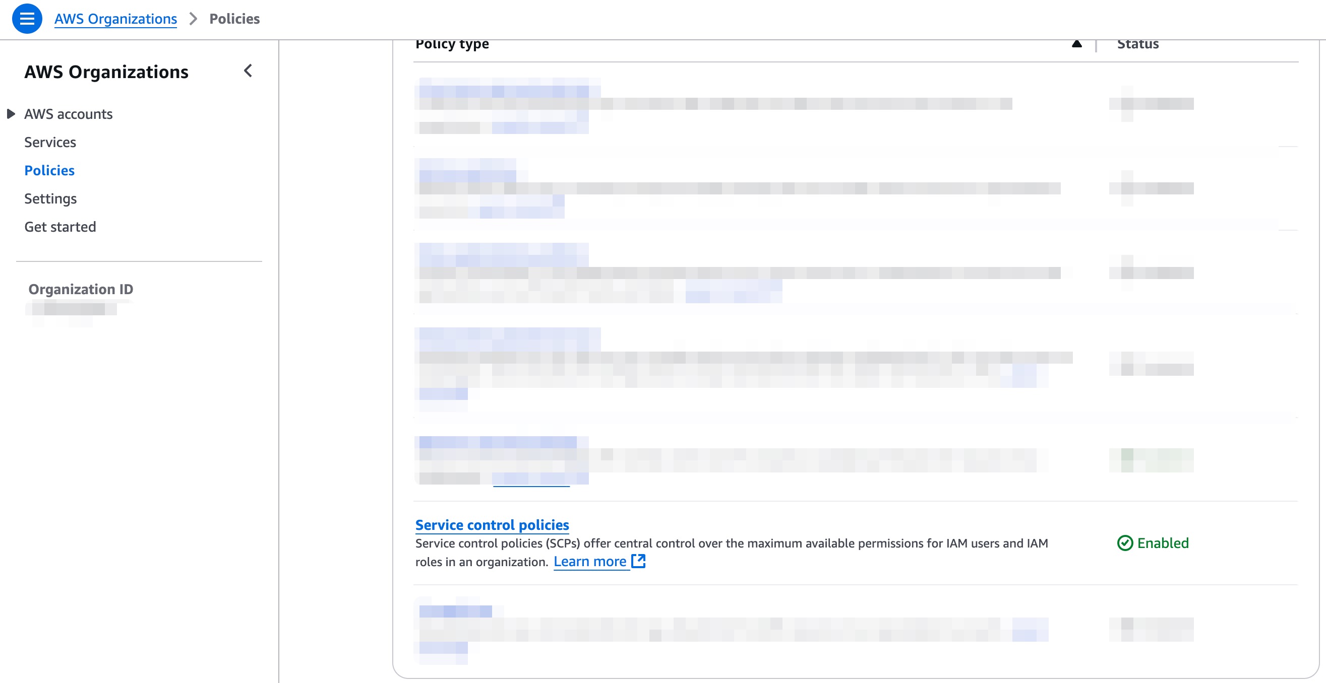Click the Status column header

click(x=1137, y=44)
